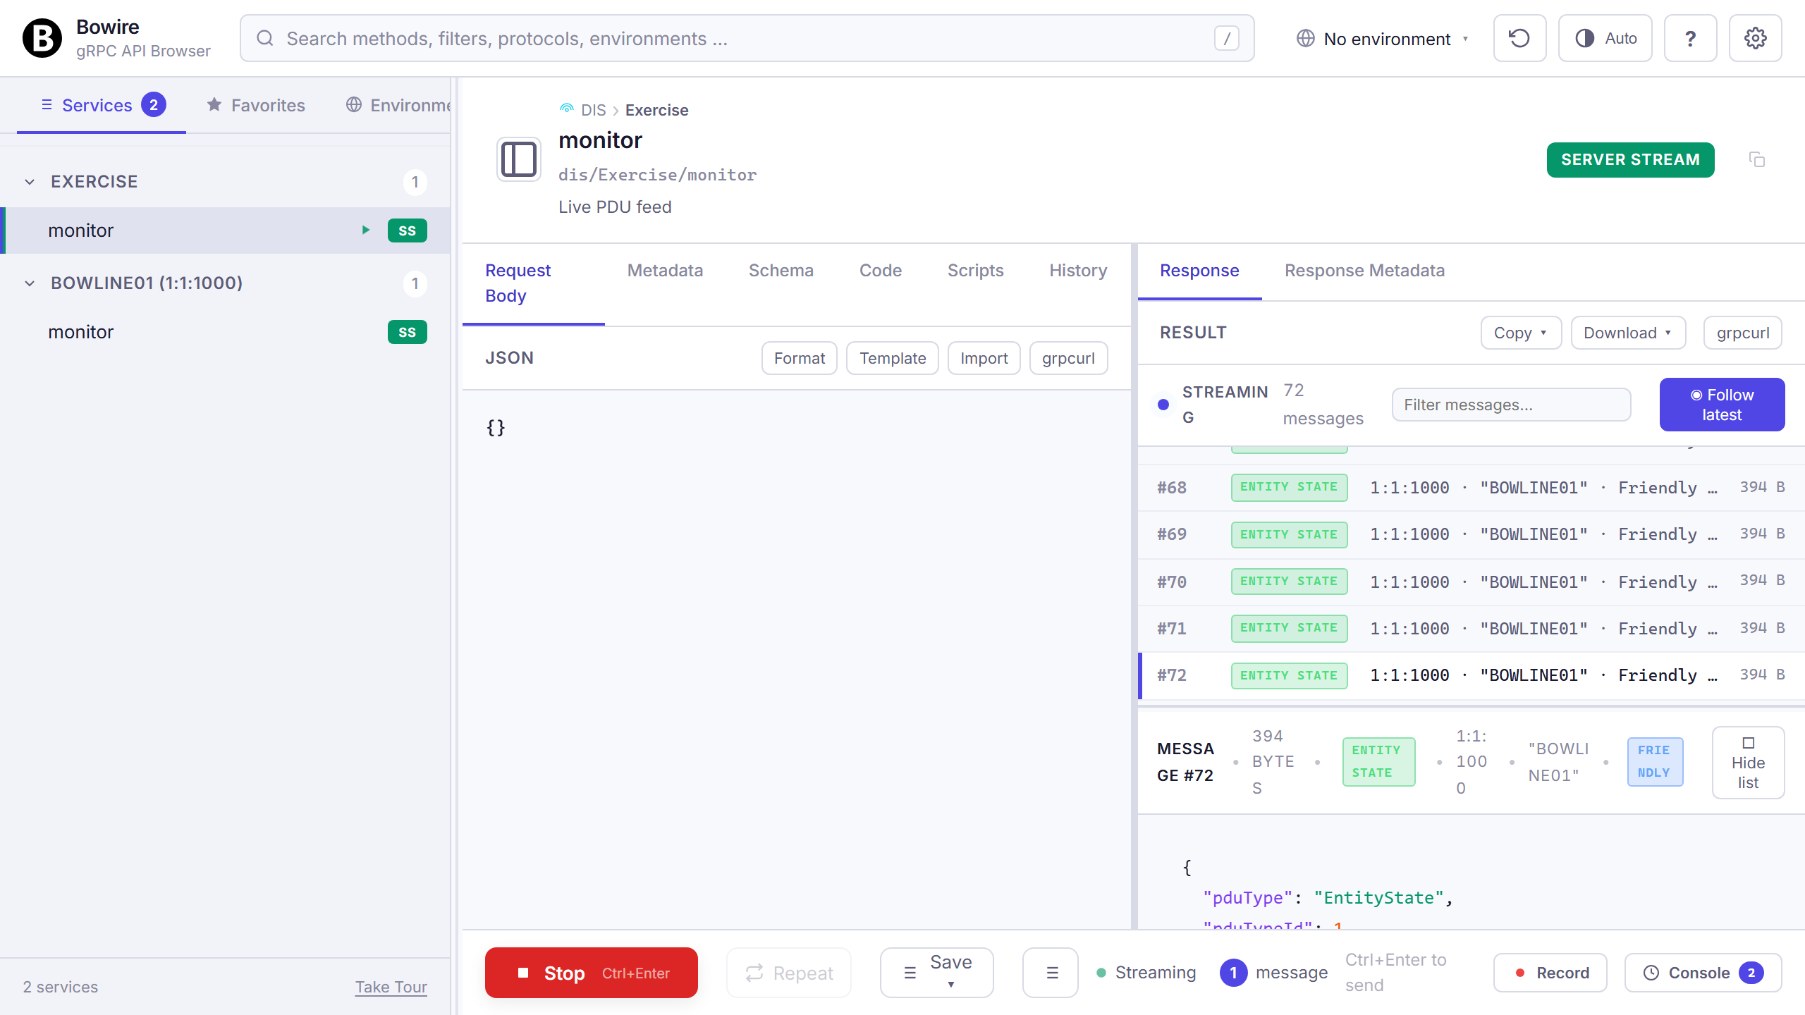Click the Repeat button
The width and height of the screenshot is (1805, 1015).
789,973
